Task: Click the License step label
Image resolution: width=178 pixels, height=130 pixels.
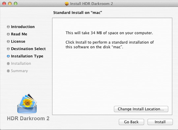Action: click(x=18, y=41)
